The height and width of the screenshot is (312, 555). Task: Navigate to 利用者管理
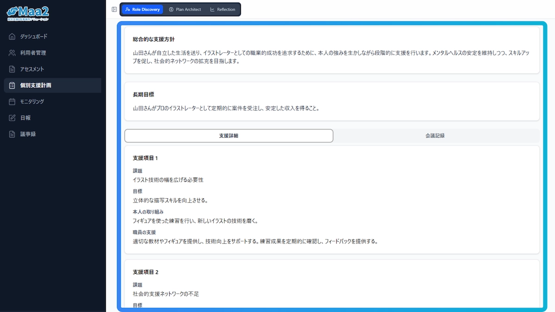pyautogui.click(x=33, y=53)
